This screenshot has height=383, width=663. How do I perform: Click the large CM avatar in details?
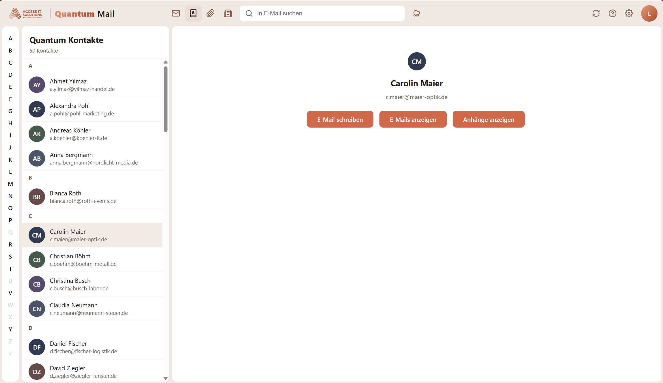[417, 61]
